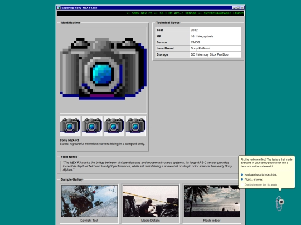This screenshot has width=301, height=225.
Task: Click the Field Notes quote paragraph
Action: point(147,166)
